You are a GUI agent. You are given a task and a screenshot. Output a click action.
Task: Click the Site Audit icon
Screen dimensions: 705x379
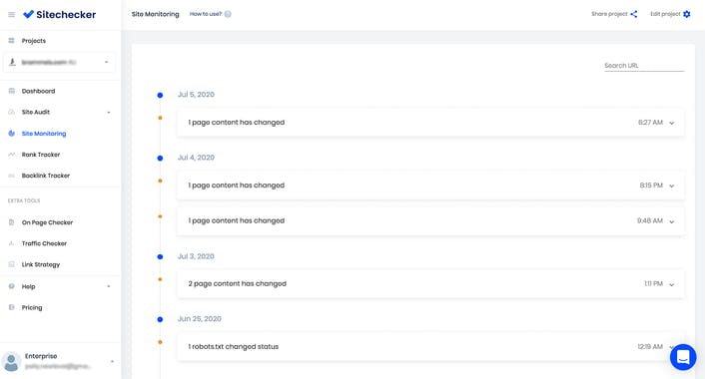point(11,112)
